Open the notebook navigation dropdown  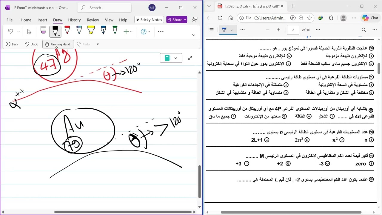click(x=171, y=58)
